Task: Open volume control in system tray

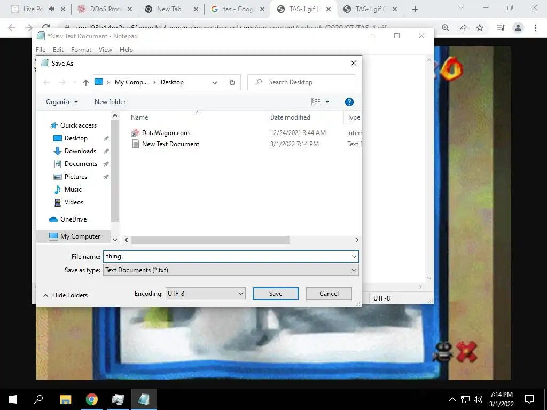Action: [478, 399]
